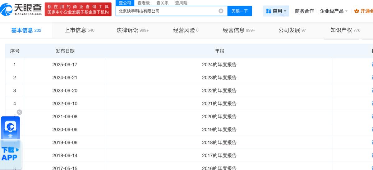Image resolution: width=373 pixels, height=170 pixels.
Task: Click the 序号 column header
Action: 15,51
